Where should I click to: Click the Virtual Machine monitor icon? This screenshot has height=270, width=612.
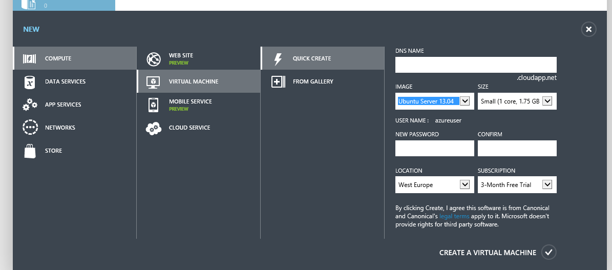pyautogui.click(x=154, y=81)
